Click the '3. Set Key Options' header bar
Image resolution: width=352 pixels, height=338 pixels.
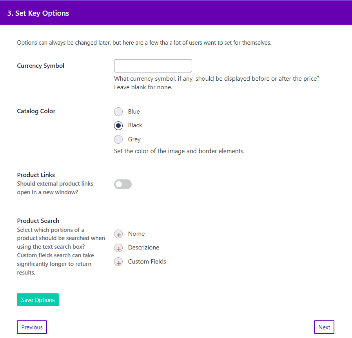pyautogui.click(x=176, y=13)
